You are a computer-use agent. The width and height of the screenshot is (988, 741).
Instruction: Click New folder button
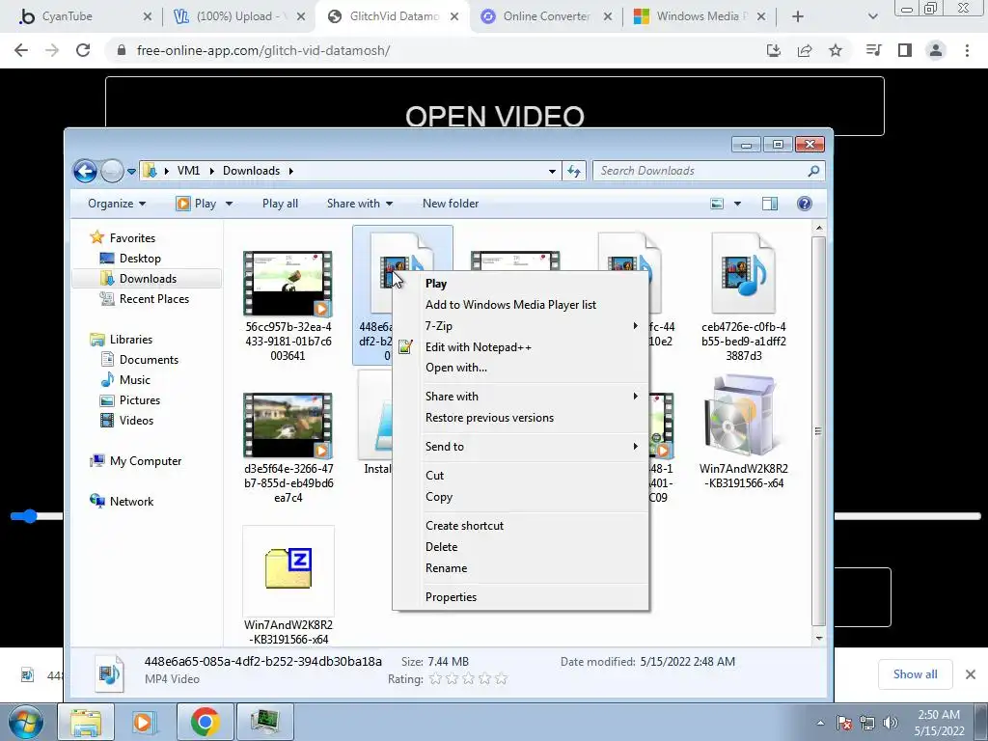(451, 204)
